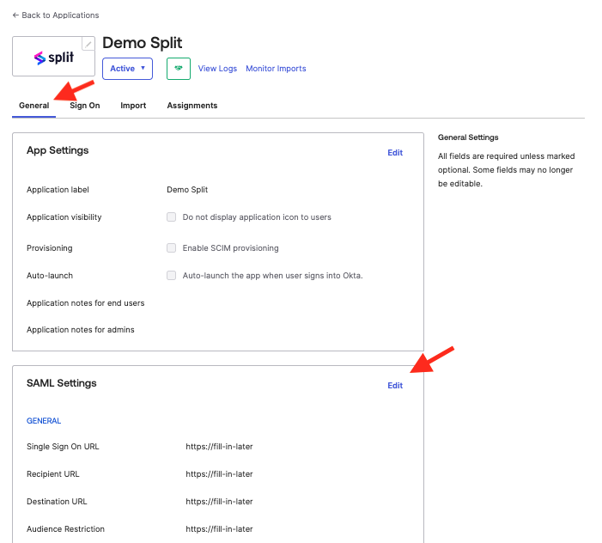Switch to the General tab

coord(33,106)
